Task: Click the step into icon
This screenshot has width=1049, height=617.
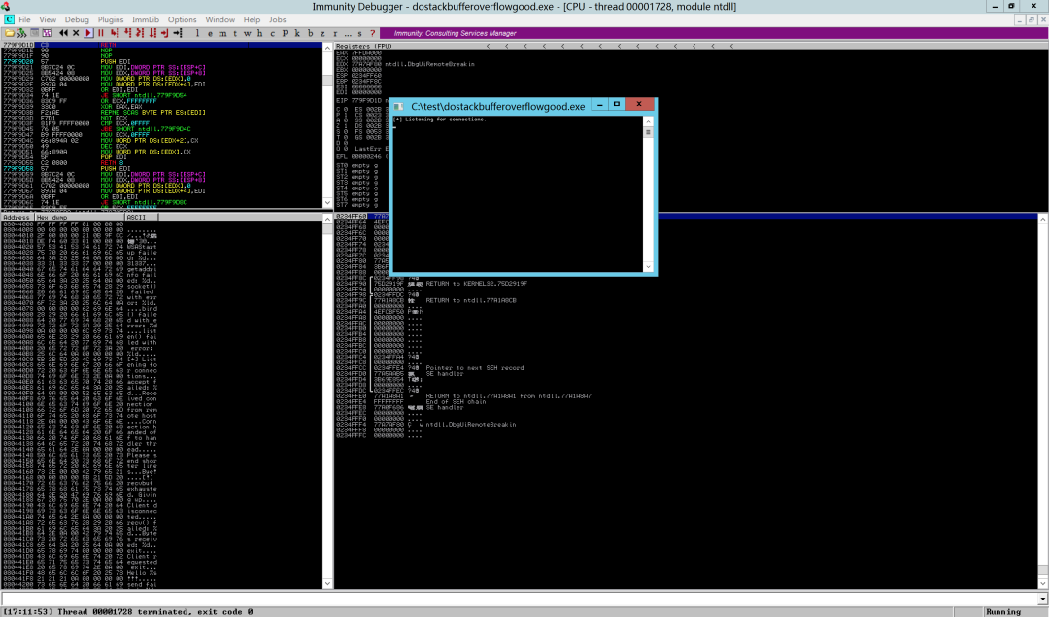Action: click(115, 33)
